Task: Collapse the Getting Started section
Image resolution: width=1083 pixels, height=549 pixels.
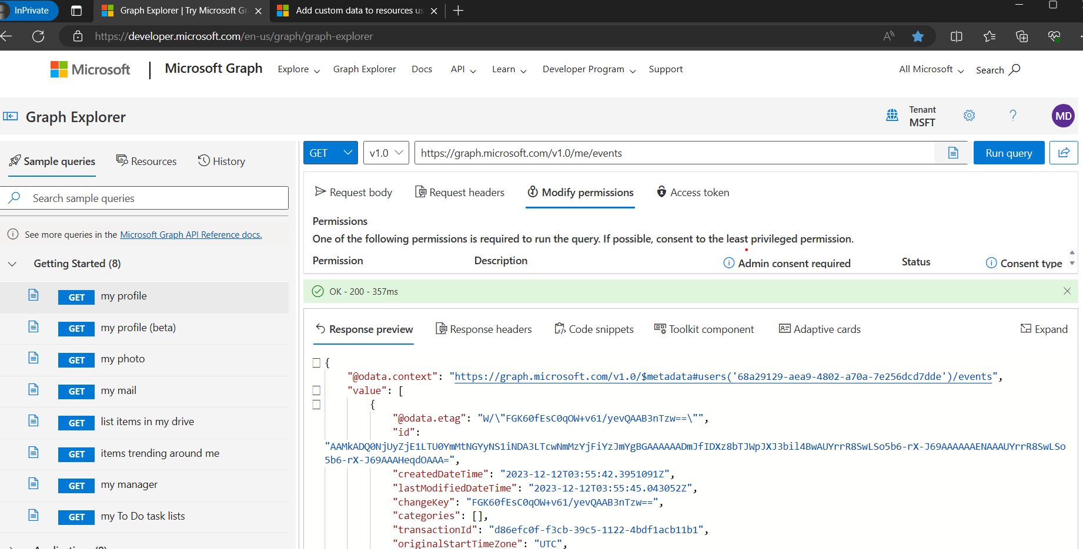Action: [12, 264]
